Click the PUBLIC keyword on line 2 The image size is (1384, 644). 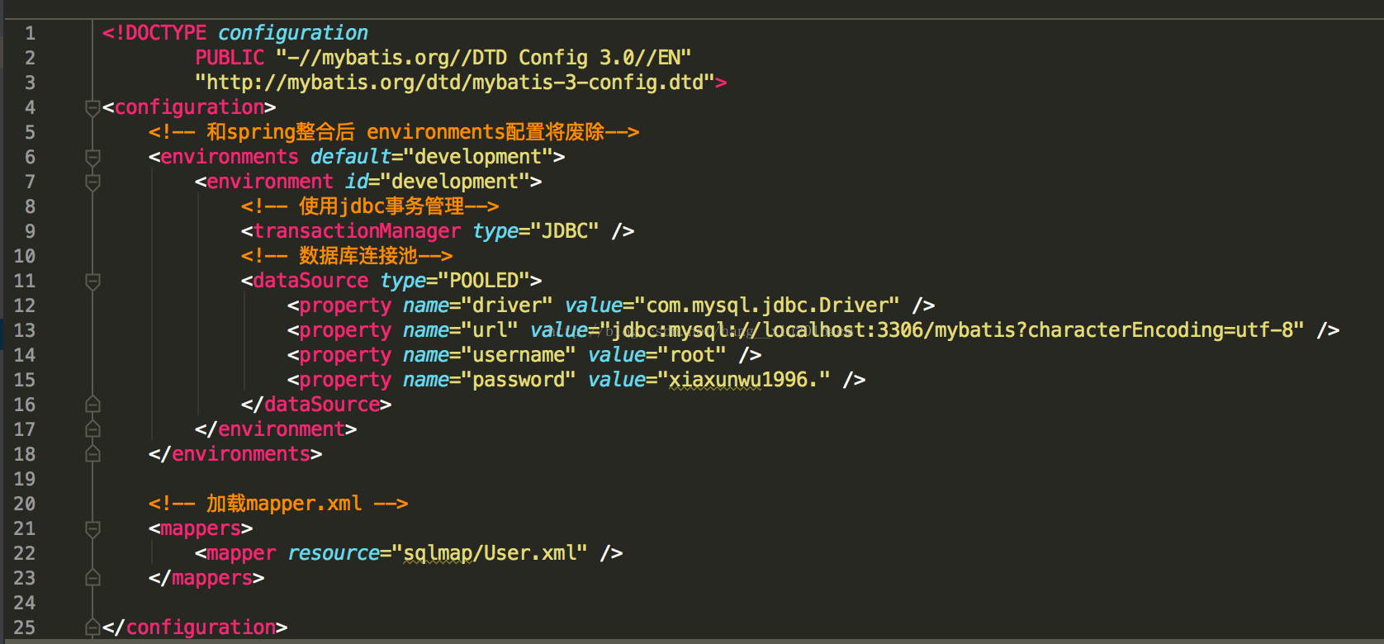(230, 58)
